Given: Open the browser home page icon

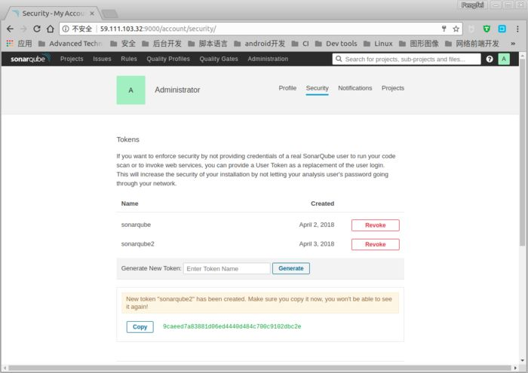Looking at the screenshot, I should [51, 29].
